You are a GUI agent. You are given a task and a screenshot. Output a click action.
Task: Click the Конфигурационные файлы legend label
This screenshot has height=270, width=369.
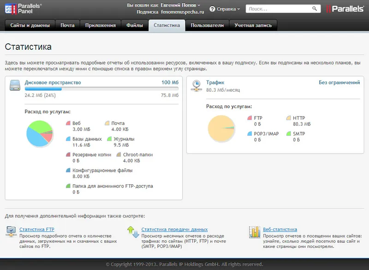click(x=102, y=170)
